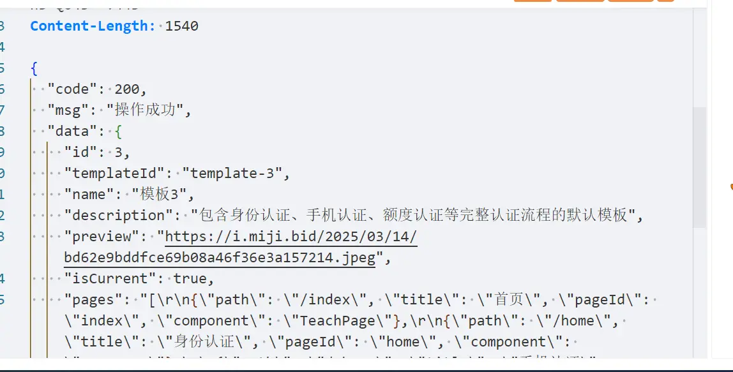
Task: Place cursor on the 1540 length value
Action: pyautogui.click(x=182, y=26)
